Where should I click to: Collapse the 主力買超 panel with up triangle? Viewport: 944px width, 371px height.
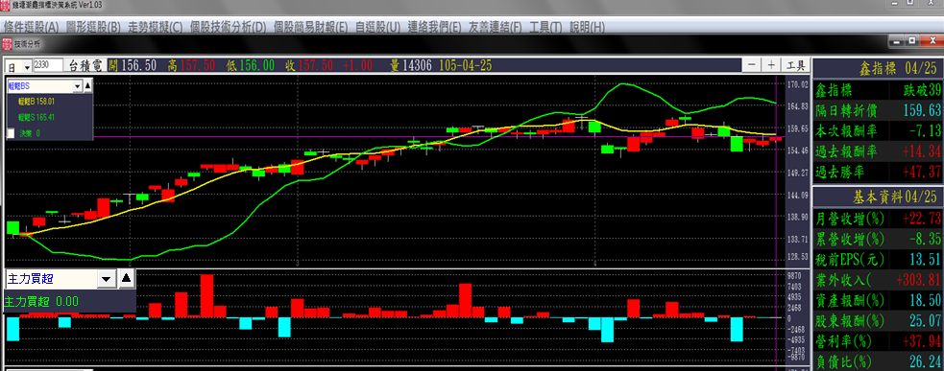click(126, 278)
